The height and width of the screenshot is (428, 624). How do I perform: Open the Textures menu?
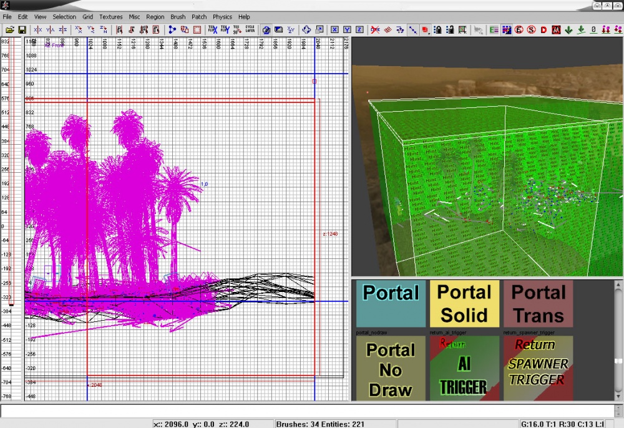[110, 17]
